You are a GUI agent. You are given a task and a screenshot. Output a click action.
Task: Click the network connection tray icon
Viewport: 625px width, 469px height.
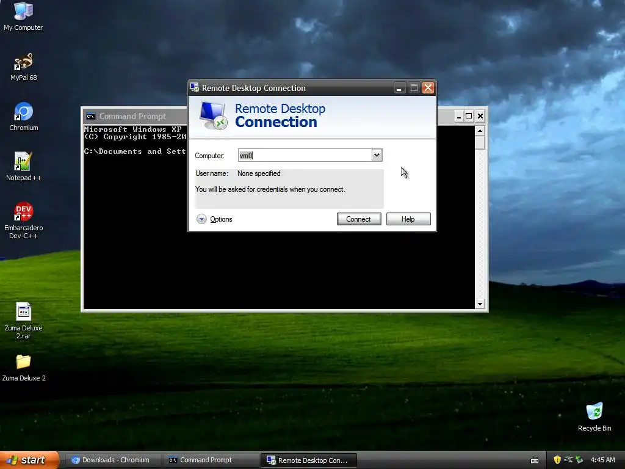click(x=568, y=460)
